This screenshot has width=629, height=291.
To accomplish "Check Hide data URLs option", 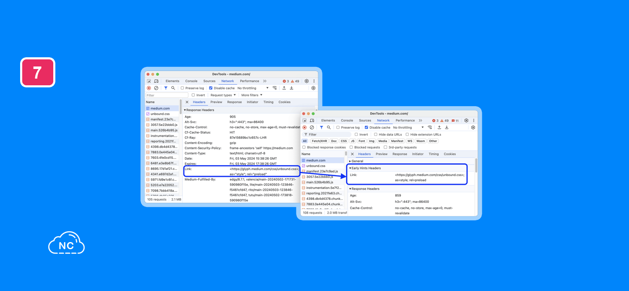I will pyautogui.click(x=376, y=135).
